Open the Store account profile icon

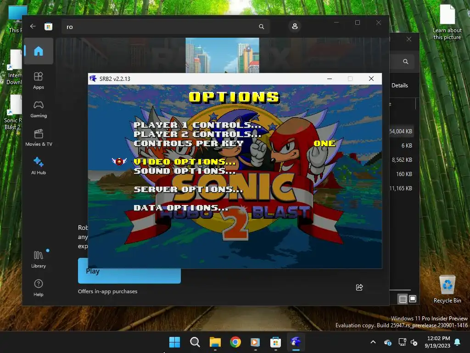click(295, 26)
